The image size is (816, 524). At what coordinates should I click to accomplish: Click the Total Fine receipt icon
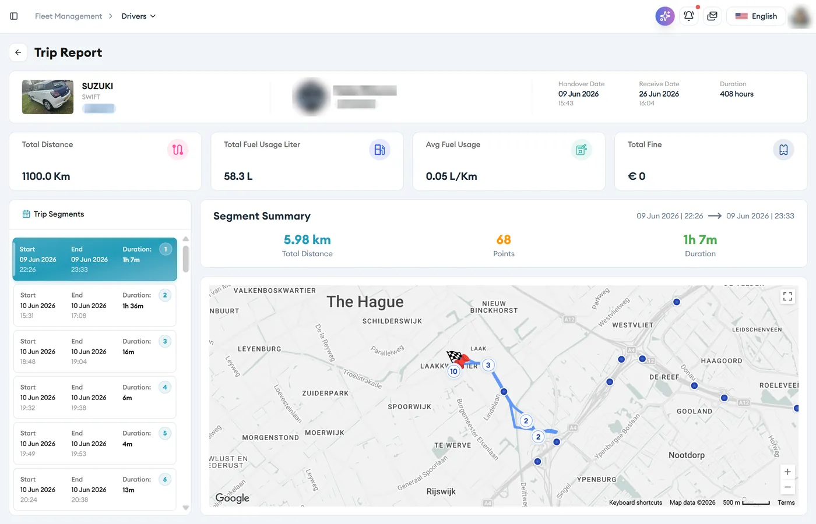(783, 150)
